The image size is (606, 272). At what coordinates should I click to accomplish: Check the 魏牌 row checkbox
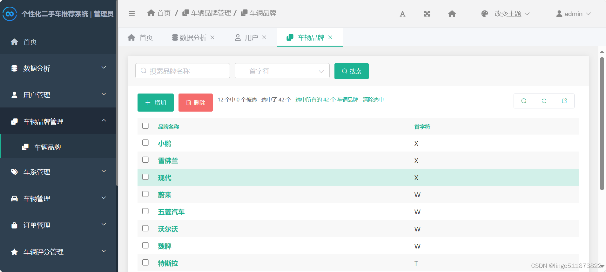[x=145, y=245]
